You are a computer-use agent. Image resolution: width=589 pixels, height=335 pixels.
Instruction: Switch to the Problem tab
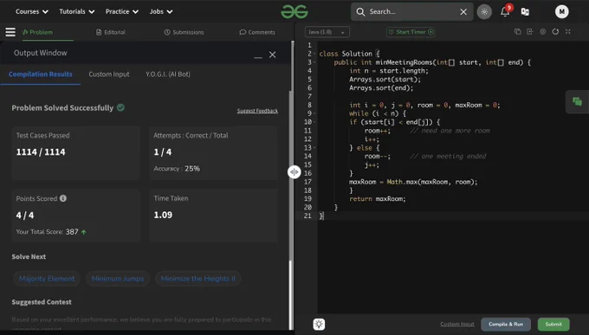coord(37,32)
